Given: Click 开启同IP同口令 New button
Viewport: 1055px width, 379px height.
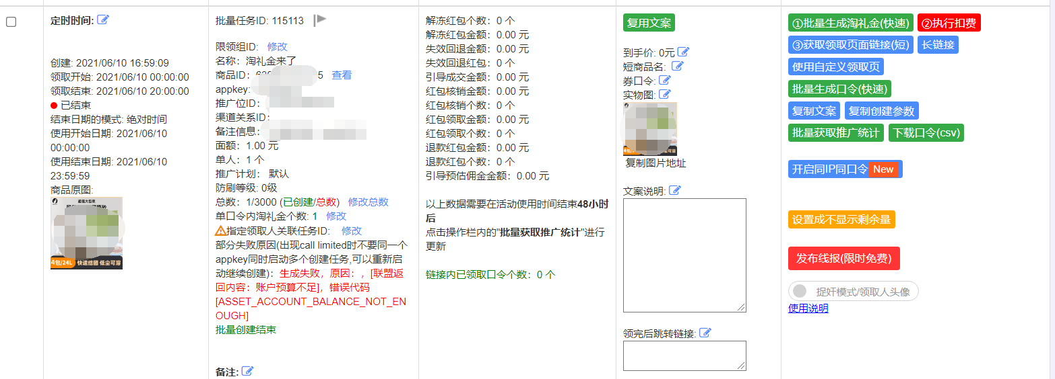Looking at the screenshot, I should (x=845, y=169).
